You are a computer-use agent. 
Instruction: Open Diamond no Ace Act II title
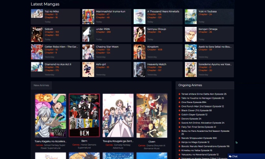tap(58, 64)
